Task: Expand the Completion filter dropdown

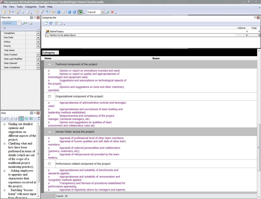Action: click(38, 33)
